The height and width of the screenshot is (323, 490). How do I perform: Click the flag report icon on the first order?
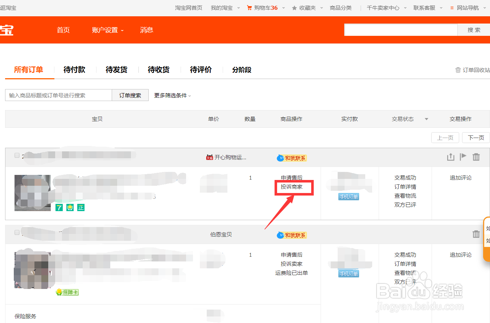click(463, 157)
